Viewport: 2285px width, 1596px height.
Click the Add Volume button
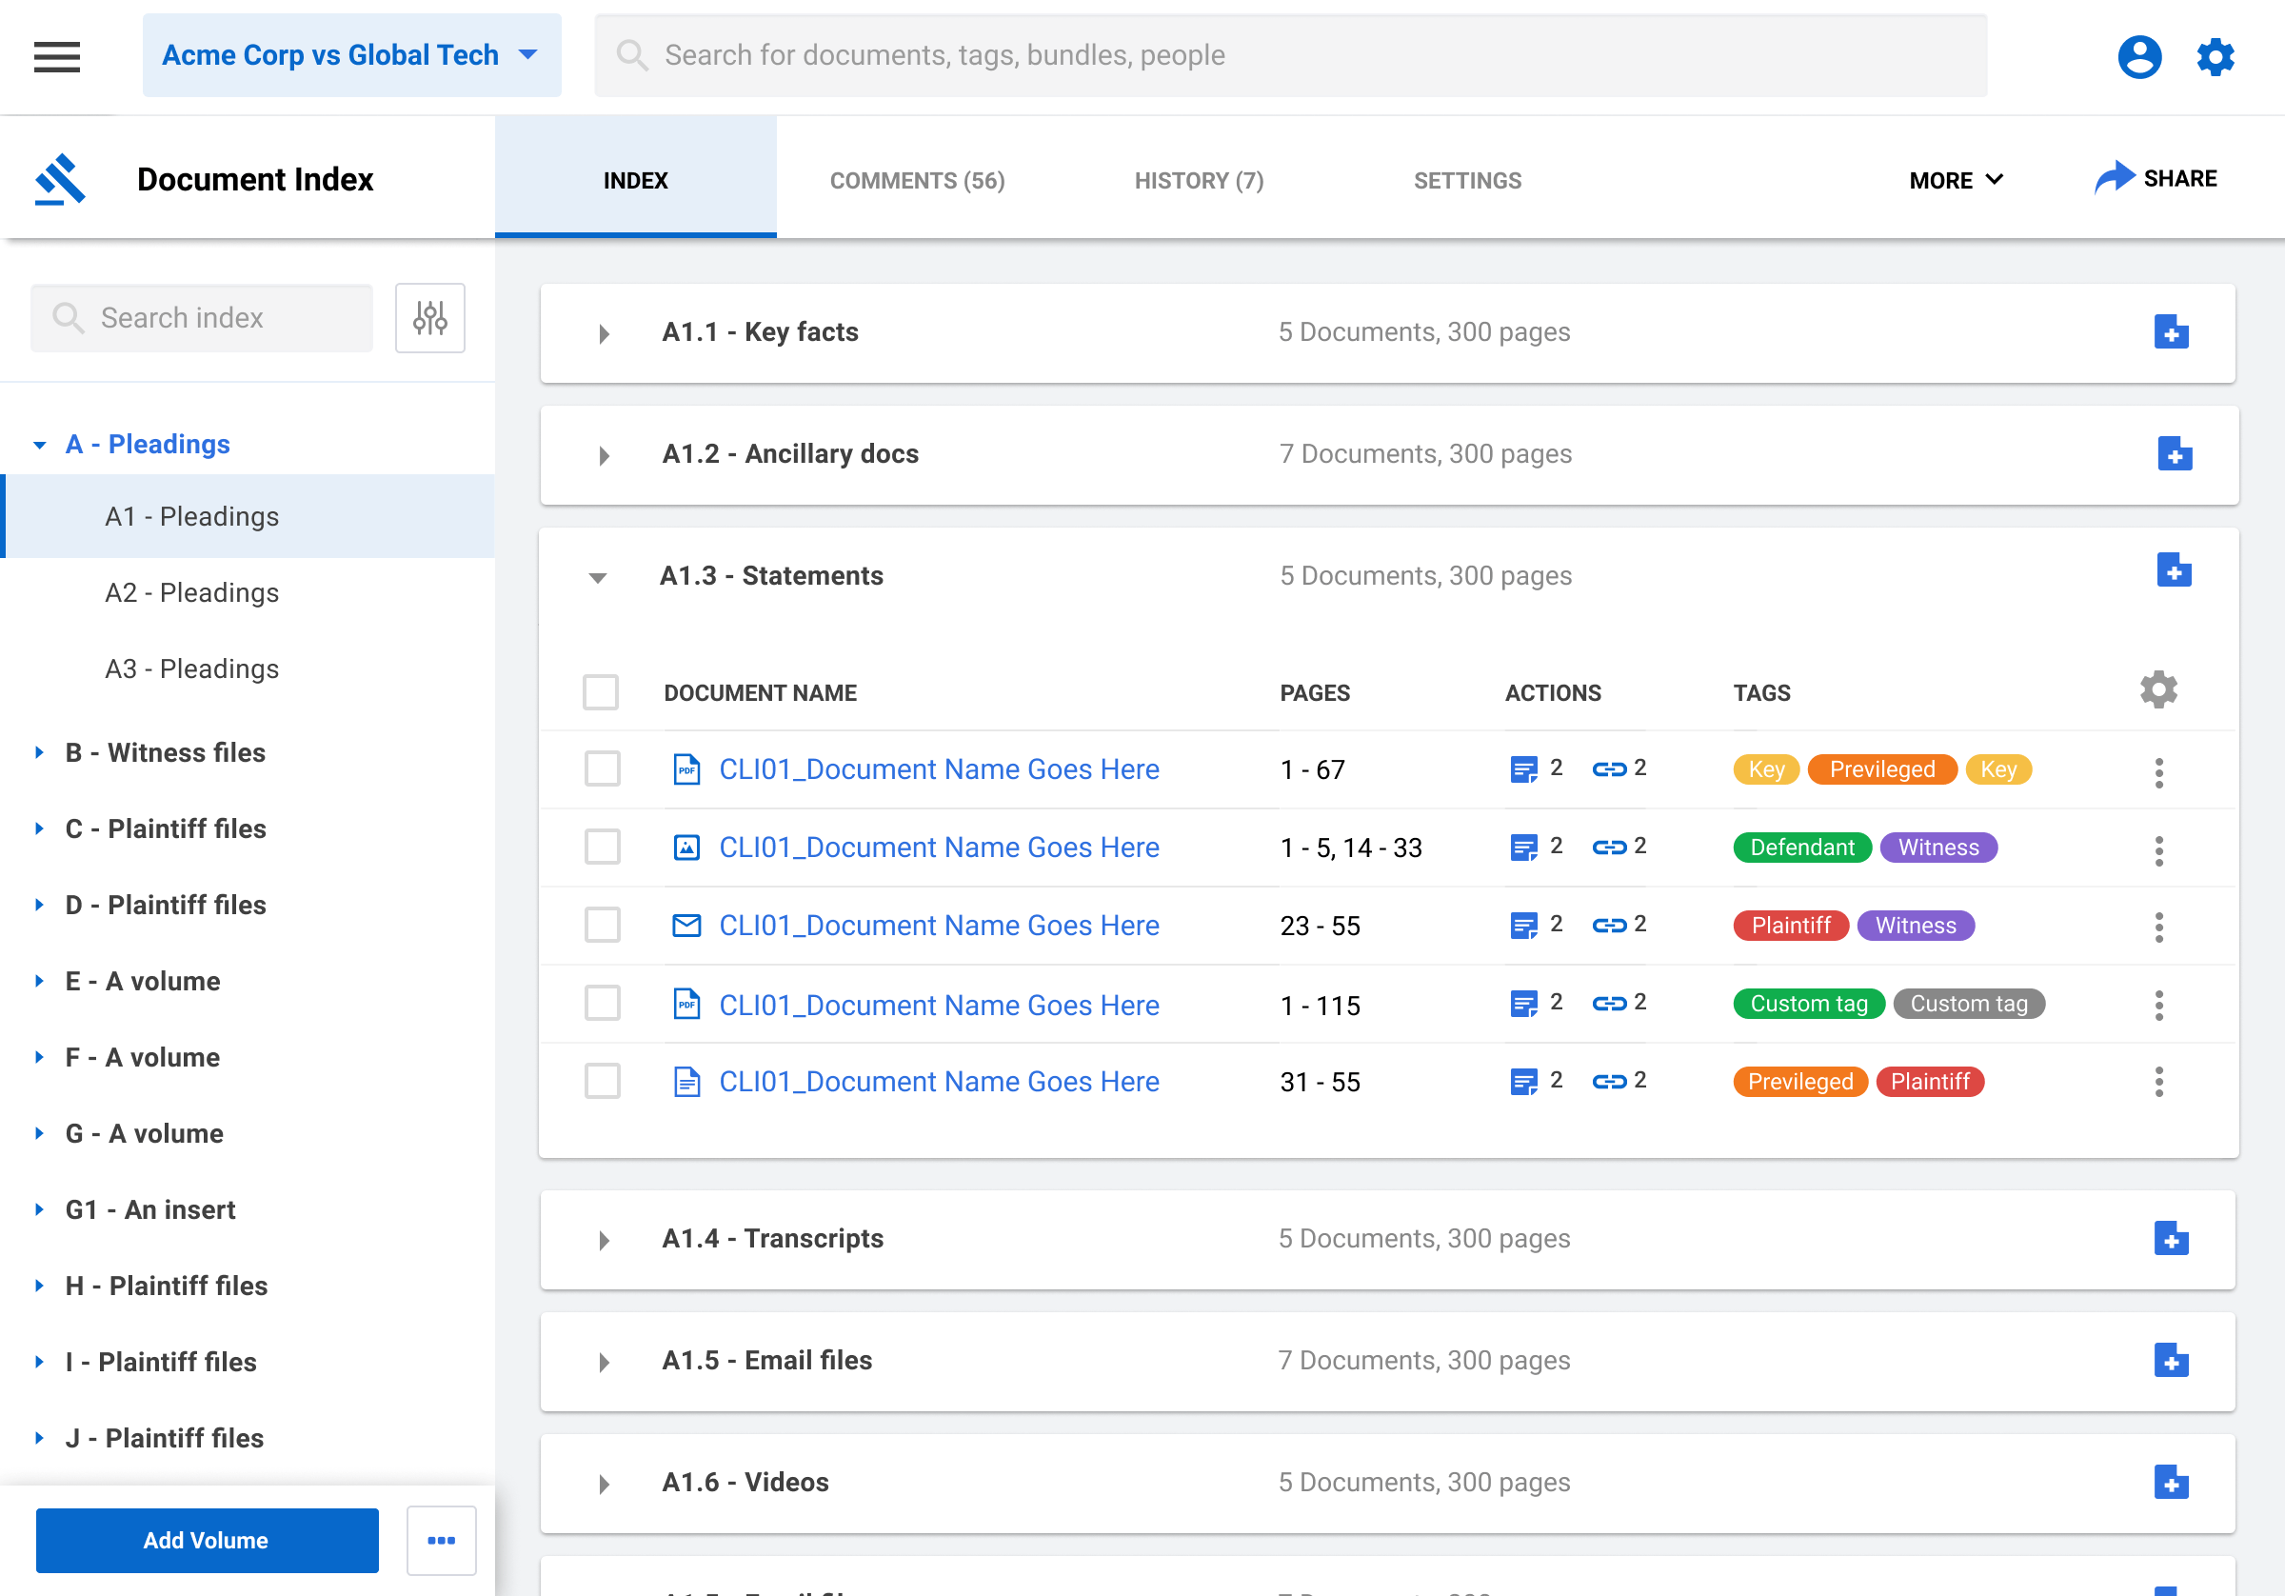[207, 1540]
